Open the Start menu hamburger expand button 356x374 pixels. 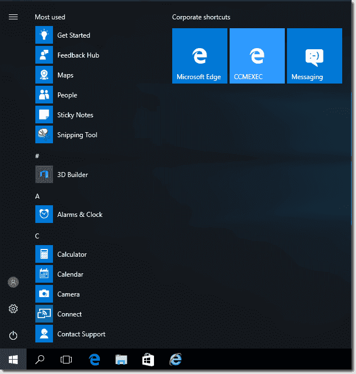tap(13, 17)
